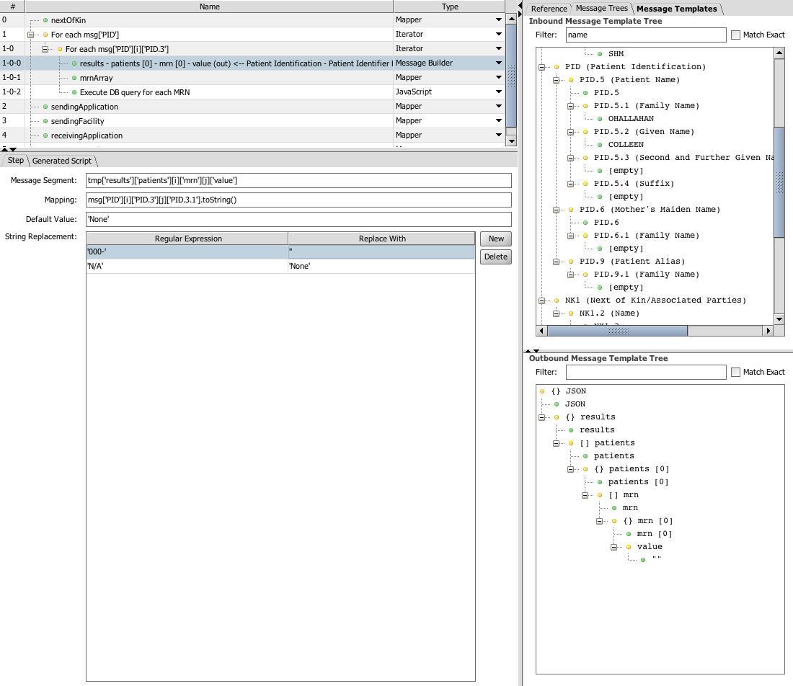793x686 pixels.
Task: Click the green leaf icon next to OHALLAHAN
Action: click(600, 119)
